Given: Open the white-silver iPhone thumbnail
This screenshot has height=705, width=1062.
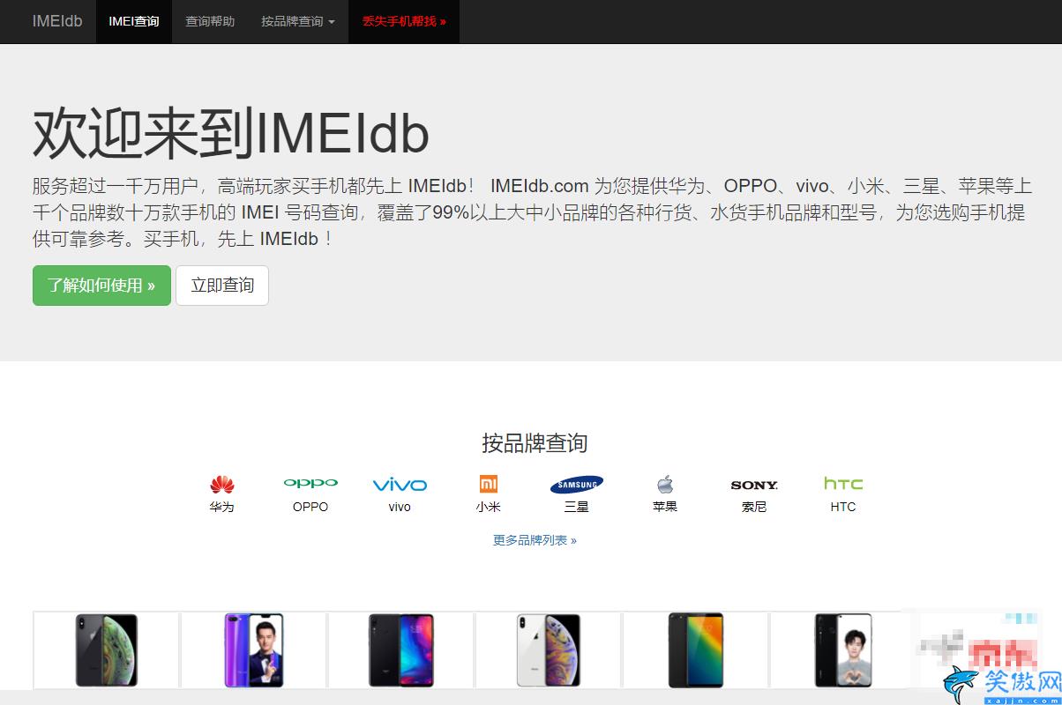Looking at the screenshot, I should coord(549,650).
